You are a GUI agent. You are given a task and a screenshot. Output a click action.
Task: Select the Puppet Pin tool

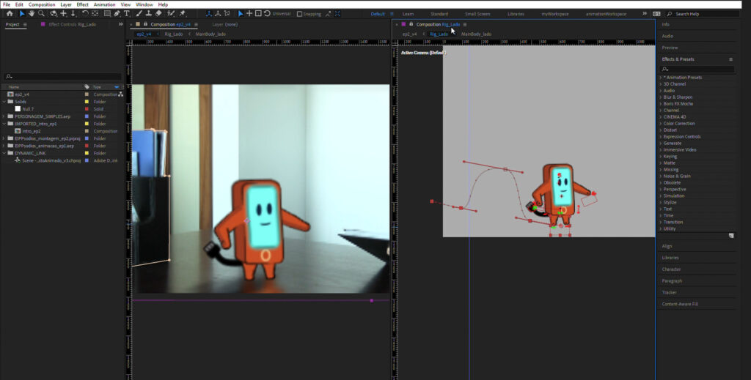pyautogui.click(x=182, y=13)
